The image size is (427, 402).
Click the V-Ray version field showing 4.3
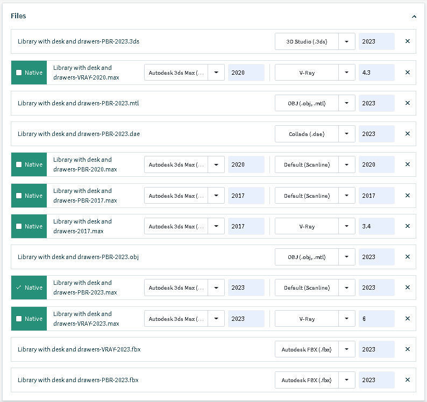376,73
